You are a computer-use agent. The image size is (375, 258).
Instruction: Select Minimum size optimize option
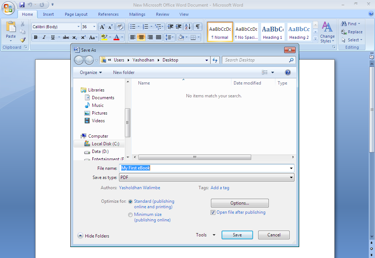[x=130, y=215]
